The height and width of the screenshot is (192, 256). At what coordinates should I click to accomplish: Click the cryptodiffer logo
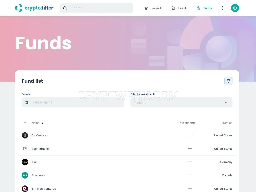pos(34,8)
